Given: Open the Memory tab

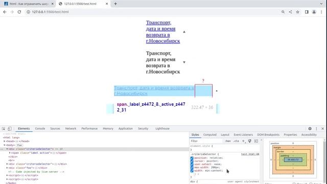Looking at the screenshot, I should 108,129.
